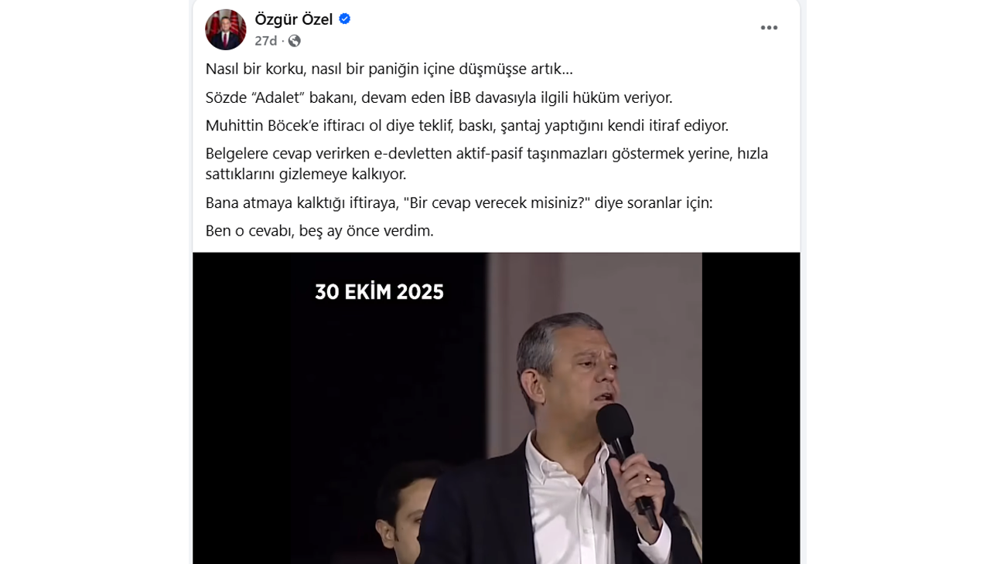Open the 27d post timestamp link
This screenshot has width=990, height=564.
click(x=266, y=41)
